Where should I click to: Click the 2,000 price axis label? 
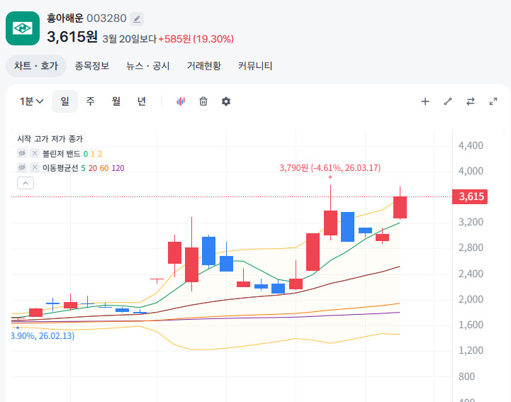(471, 299)
